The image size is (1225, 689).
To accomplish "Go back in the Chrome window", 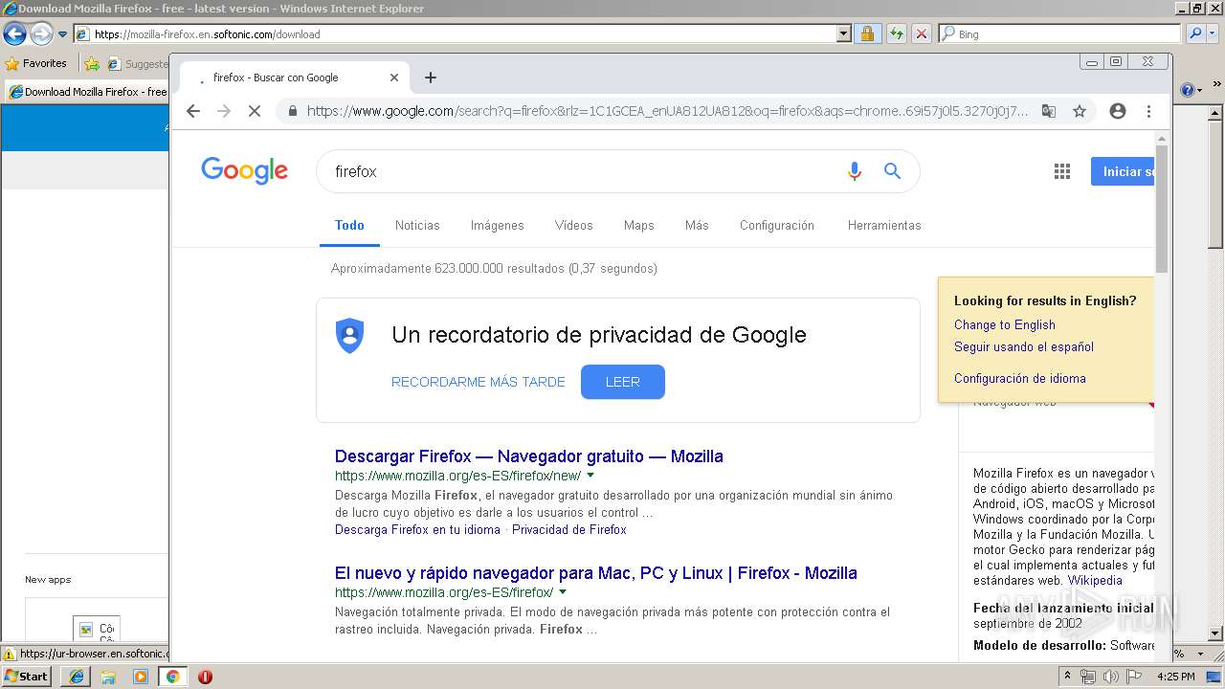I will pyautogui.click(x=193, y=111).
